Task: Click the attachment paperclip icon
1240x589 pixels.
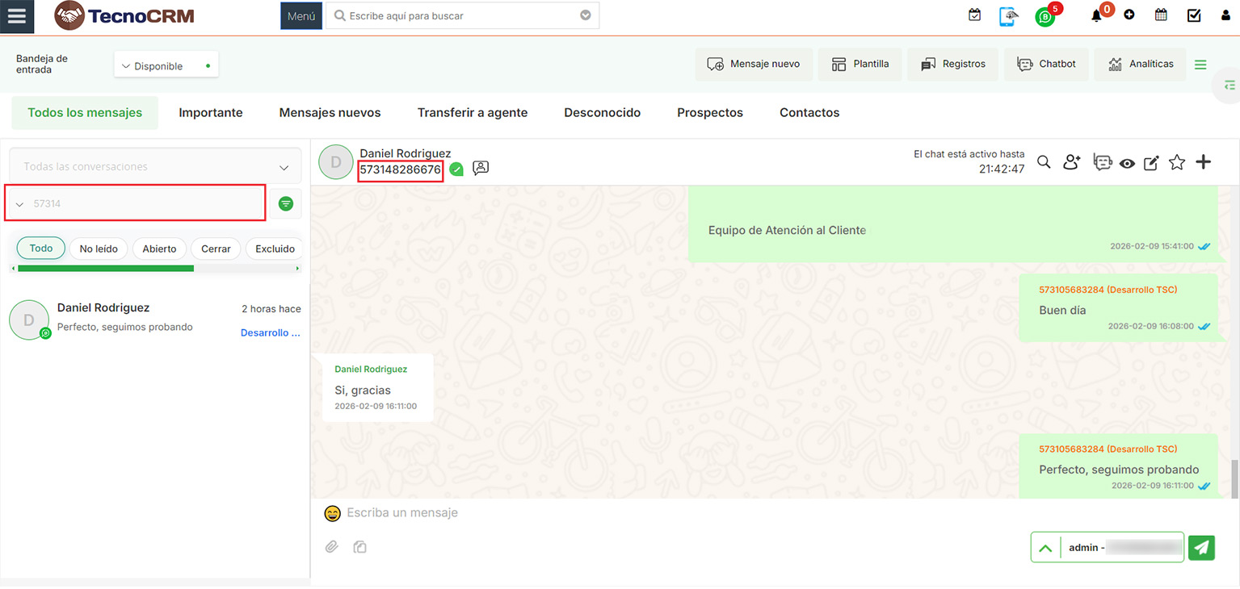Action: tap(331, 547)
